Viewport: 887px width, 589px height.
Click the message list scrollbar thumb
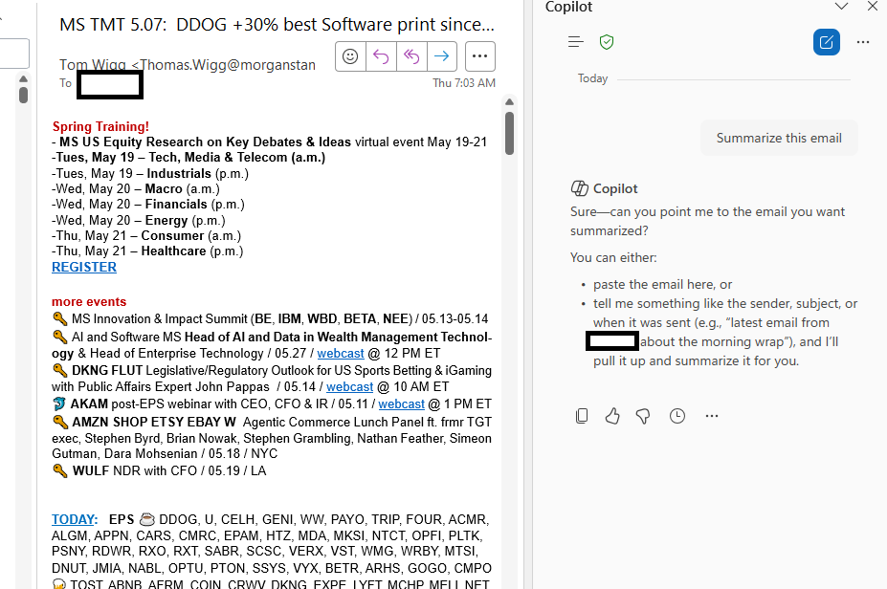23,95
